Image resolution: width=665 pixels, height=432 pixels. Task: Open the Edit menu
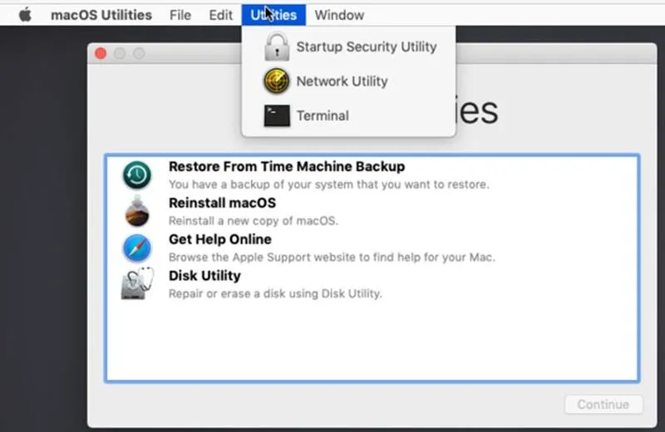tap(220, 15)
